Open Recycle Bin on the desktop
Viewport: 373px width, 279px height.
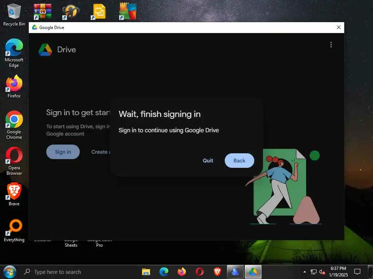(x=14, y=15)
